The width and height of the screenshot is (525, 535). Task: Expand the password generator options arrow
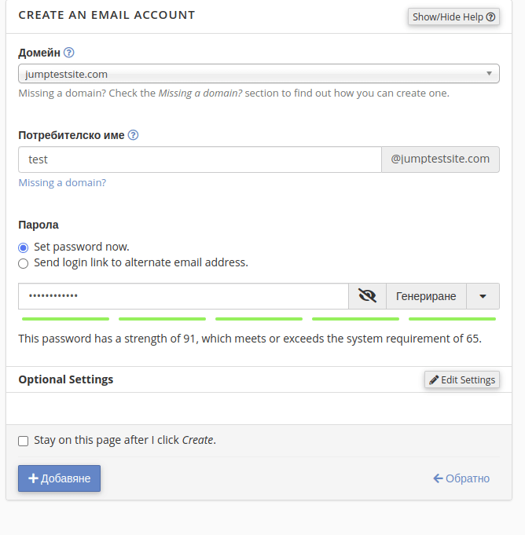click(x=483, y=296)
